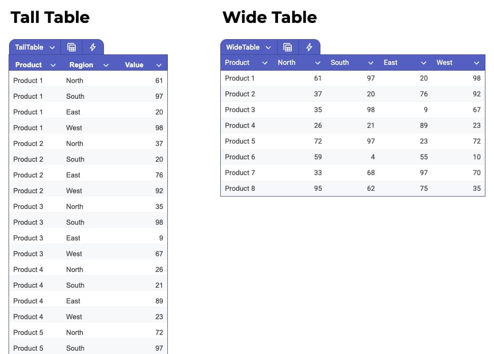Image resolution: width=494 pixels, height=354 pixels.
Task: Select Product 8 row in WideTable
Action: pos(353,188)
